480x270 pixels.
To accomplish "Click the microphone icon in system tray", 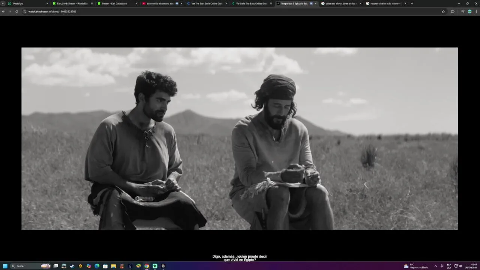I will point(442,266).
